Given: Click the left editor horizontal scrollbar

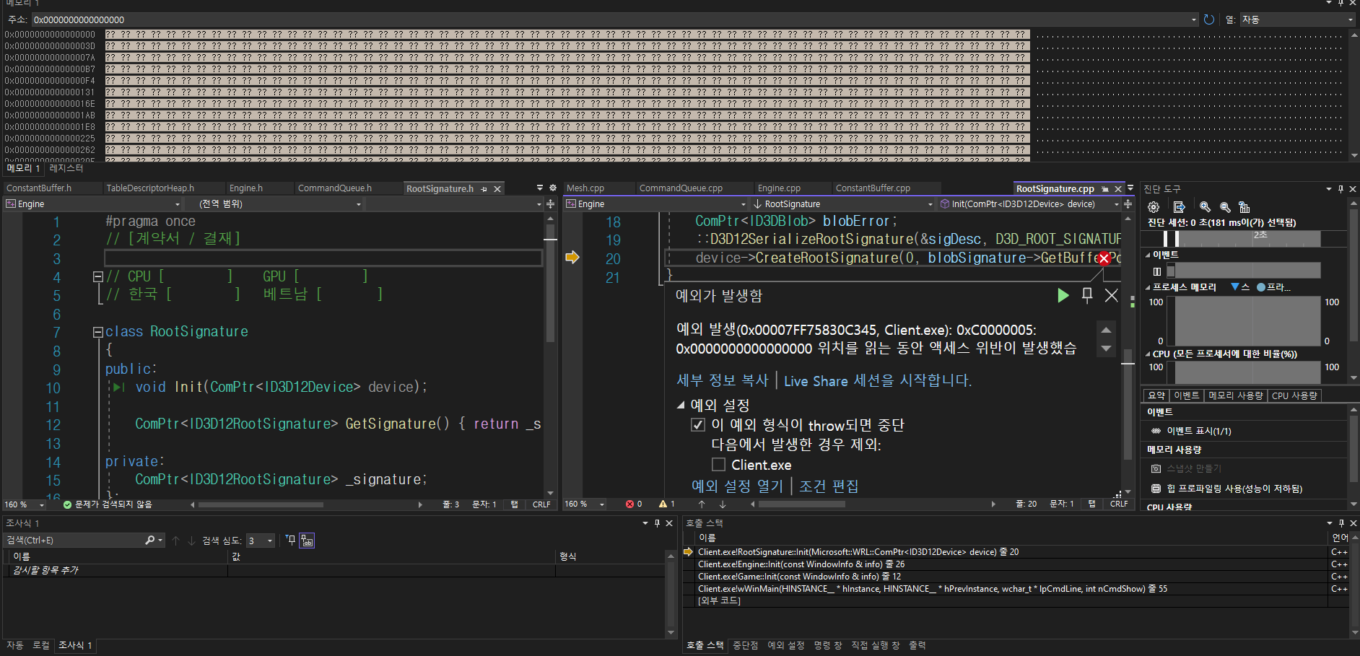Looking at the screenshot, I should coord(260,504).
